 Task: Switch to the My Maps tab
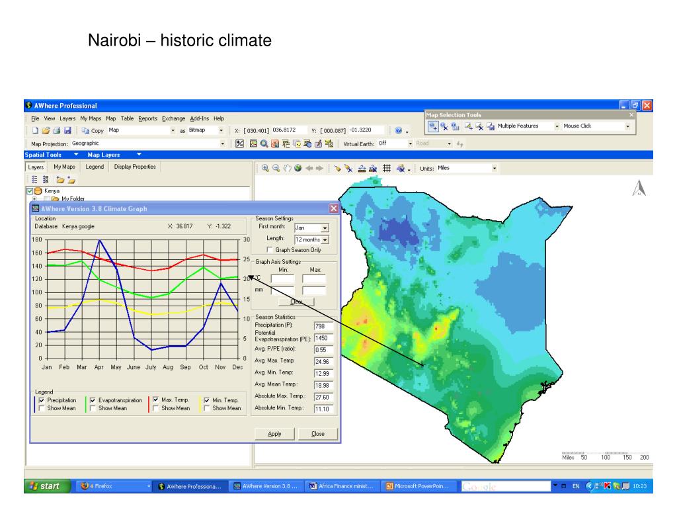(64, 167)
